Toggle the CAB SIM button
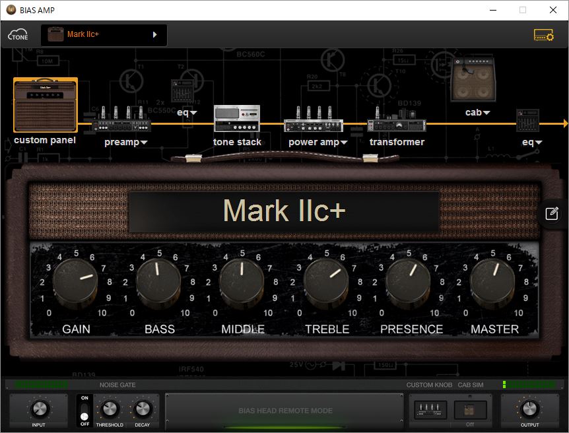The height and width of the screenshot is (433, 569). pyautogui.click(x=470, y=410)
